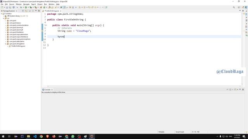Open the Run configurations dropdown arrow

pyautogui.click(x=28, y=7)
